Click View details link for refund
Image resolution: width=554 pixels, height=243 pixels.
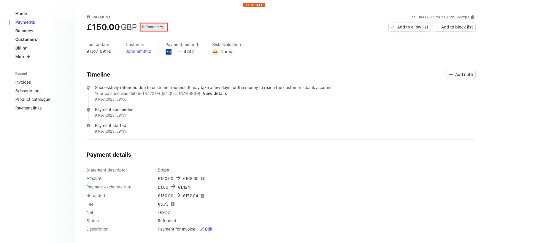[x=215, y=93]
